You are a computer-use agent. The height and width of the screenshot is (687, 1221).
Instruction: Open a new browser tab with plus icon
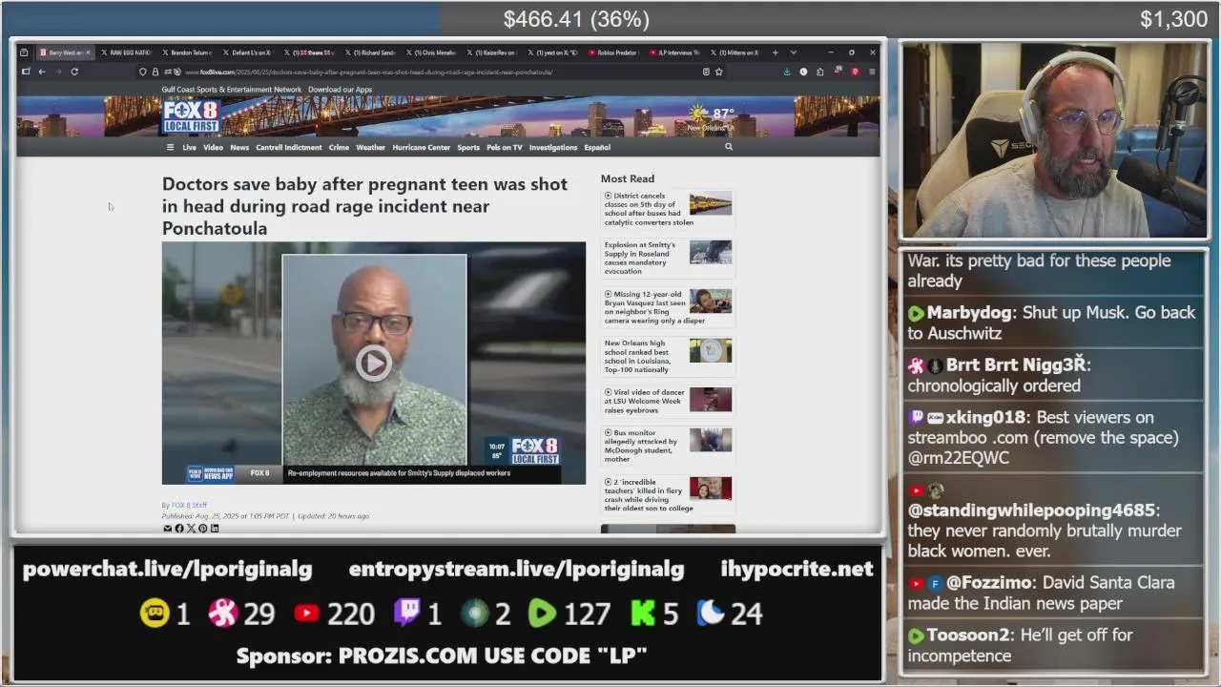pyautogui.click(x=775, y=52)
